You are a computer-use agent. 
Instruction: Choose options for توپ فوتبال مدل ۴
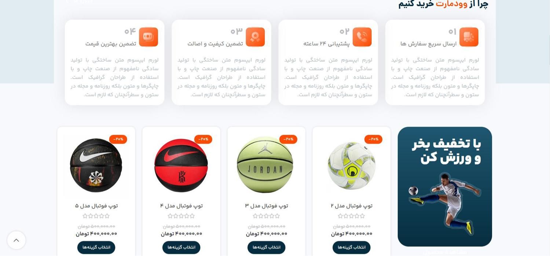point(181,248)
